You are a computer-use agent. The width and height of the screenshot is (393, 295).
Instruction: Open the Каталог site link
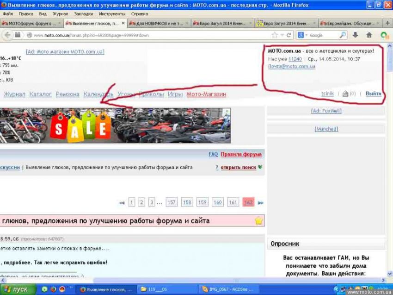(x=40, y=94)
